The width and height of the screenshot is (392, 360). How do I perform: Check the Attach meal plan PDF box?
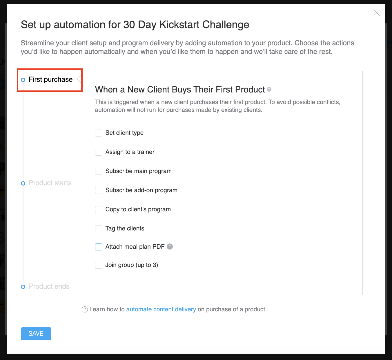[99, 247]
